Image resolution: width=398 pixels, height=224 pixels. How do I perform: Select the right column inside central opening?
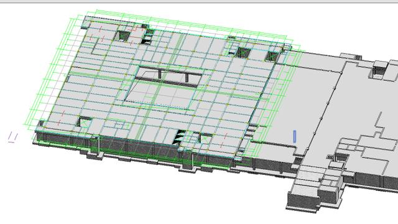point(187,77)
